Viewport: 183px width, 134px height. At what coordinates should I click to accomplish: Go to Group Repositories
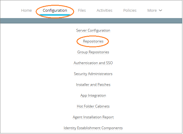point(93,52)
